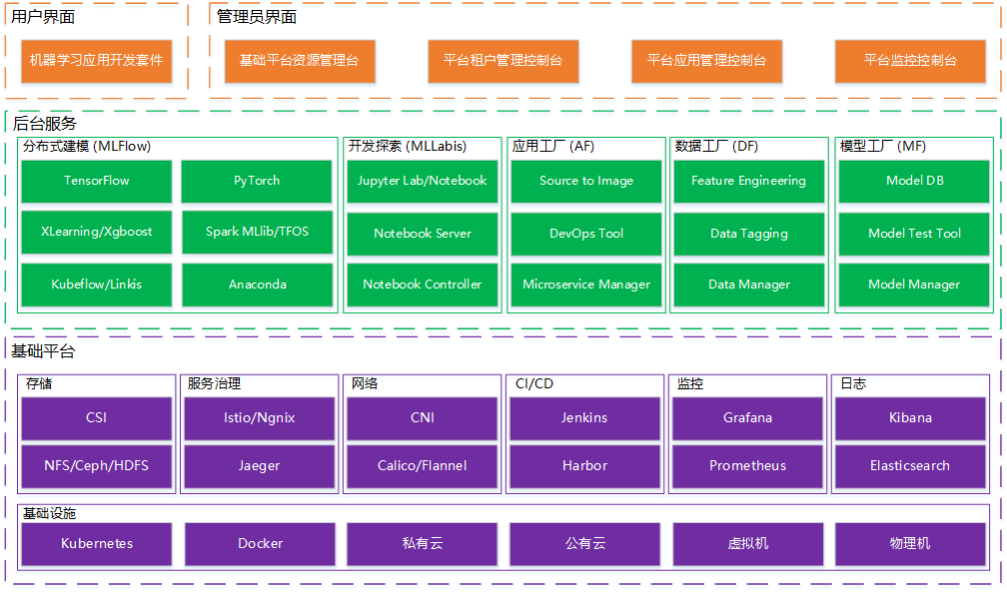Select the Data Tagging block
Viewport: 1007px width, 592px height.
pos(749,234)
